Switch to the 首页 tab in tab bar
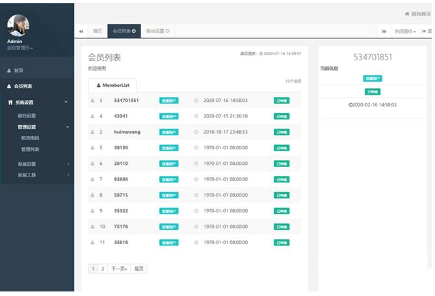This screenshot has height=296, width=435. 97,31
